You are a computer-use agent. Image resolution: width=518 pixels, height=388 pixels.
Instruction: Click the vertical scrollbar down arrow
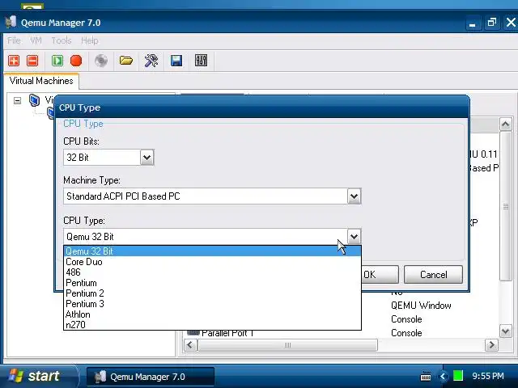506,331
